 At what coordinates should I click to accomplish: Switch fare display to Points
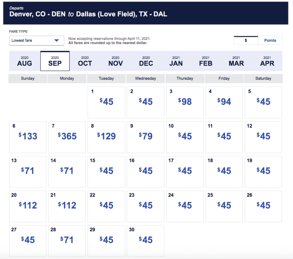[270, 41]
